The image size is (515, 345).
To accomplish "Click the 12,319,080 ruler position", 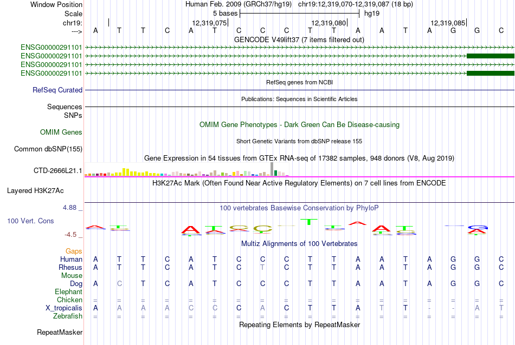I will (x=329, y=23).
